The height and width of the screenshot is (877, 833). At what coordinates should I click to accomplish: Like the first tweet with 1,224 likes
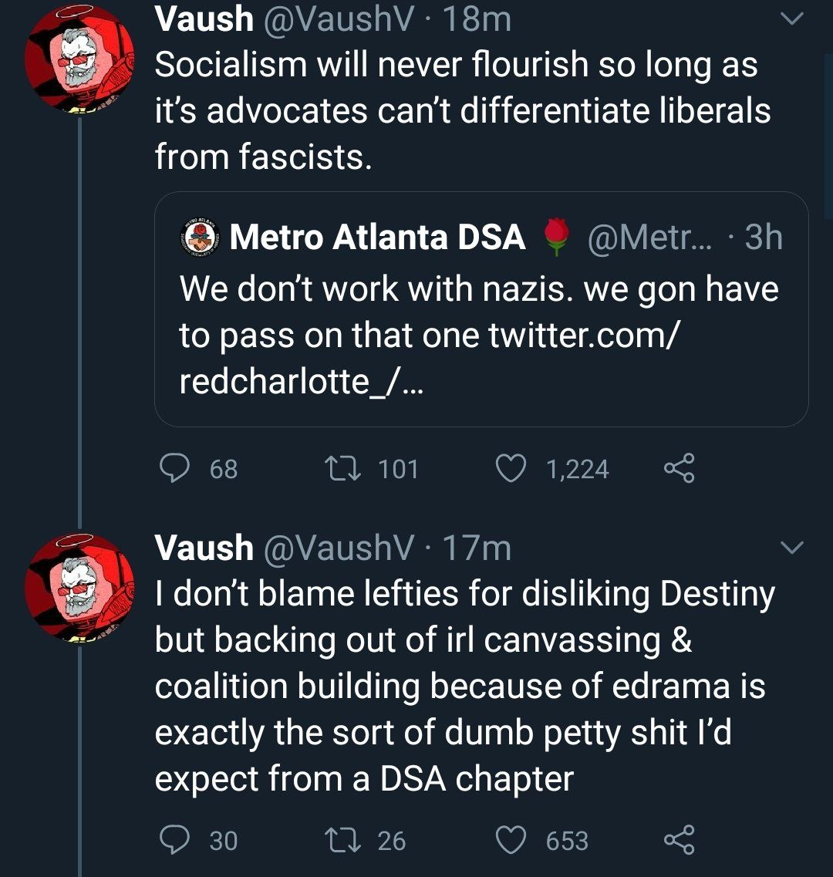509,468
